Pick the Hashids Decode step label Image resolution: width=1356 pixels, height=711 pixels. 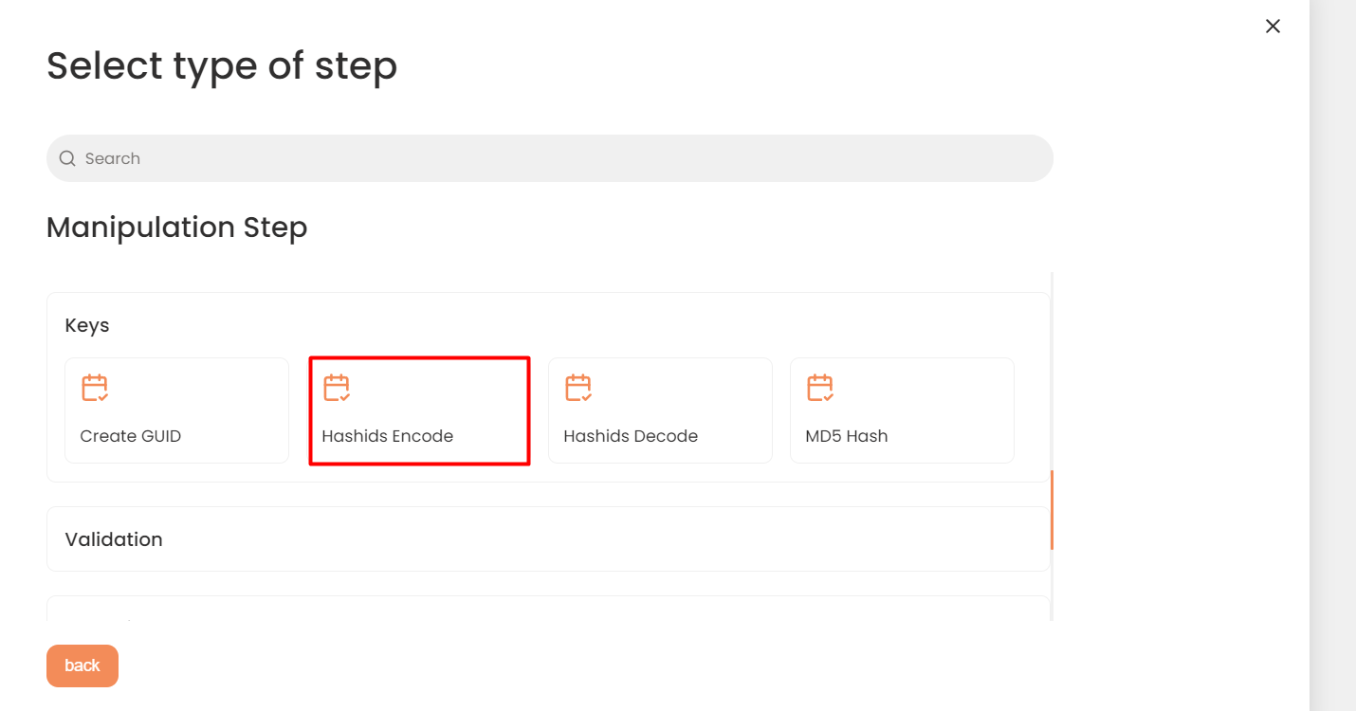point(631,436)
